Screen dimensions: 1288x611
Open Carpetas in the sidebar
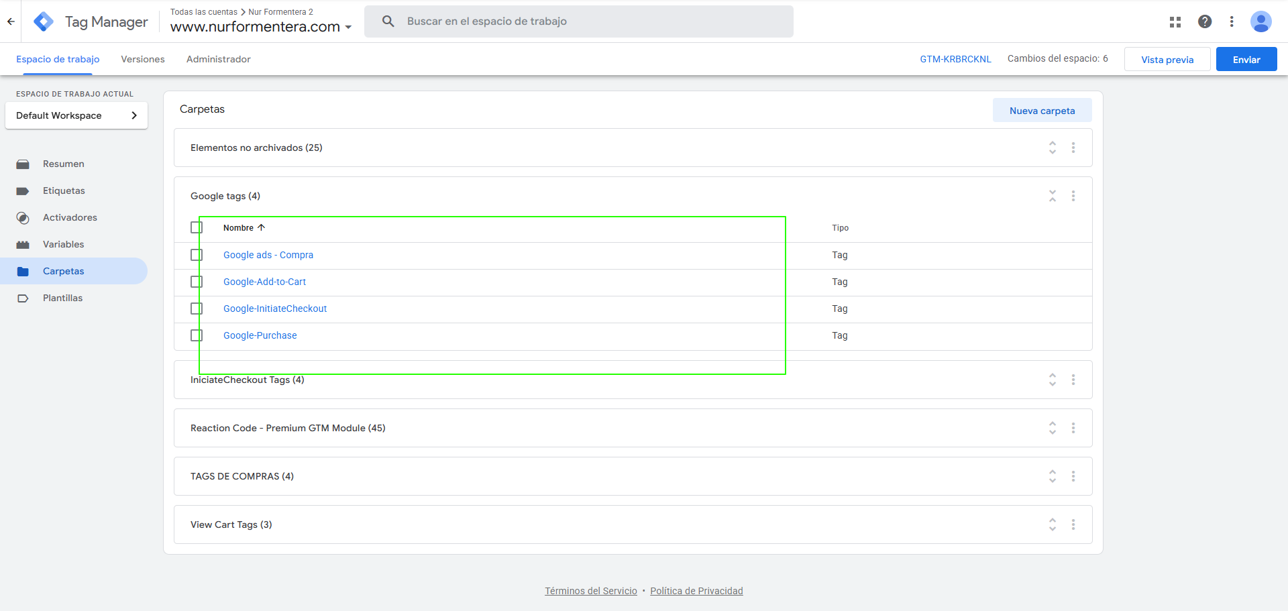coord(75,271)
